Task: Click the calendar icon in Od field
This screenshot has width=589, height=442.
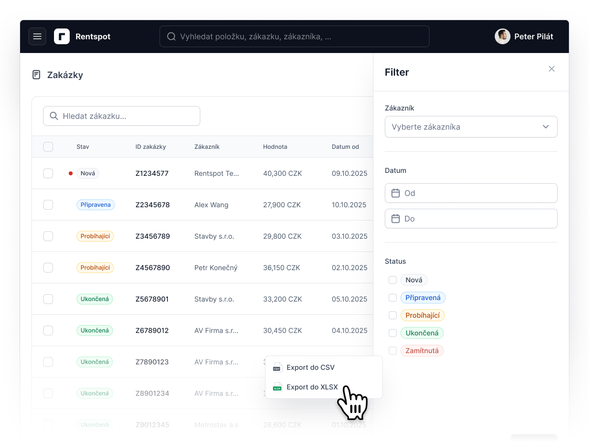Action: point(396,193)
